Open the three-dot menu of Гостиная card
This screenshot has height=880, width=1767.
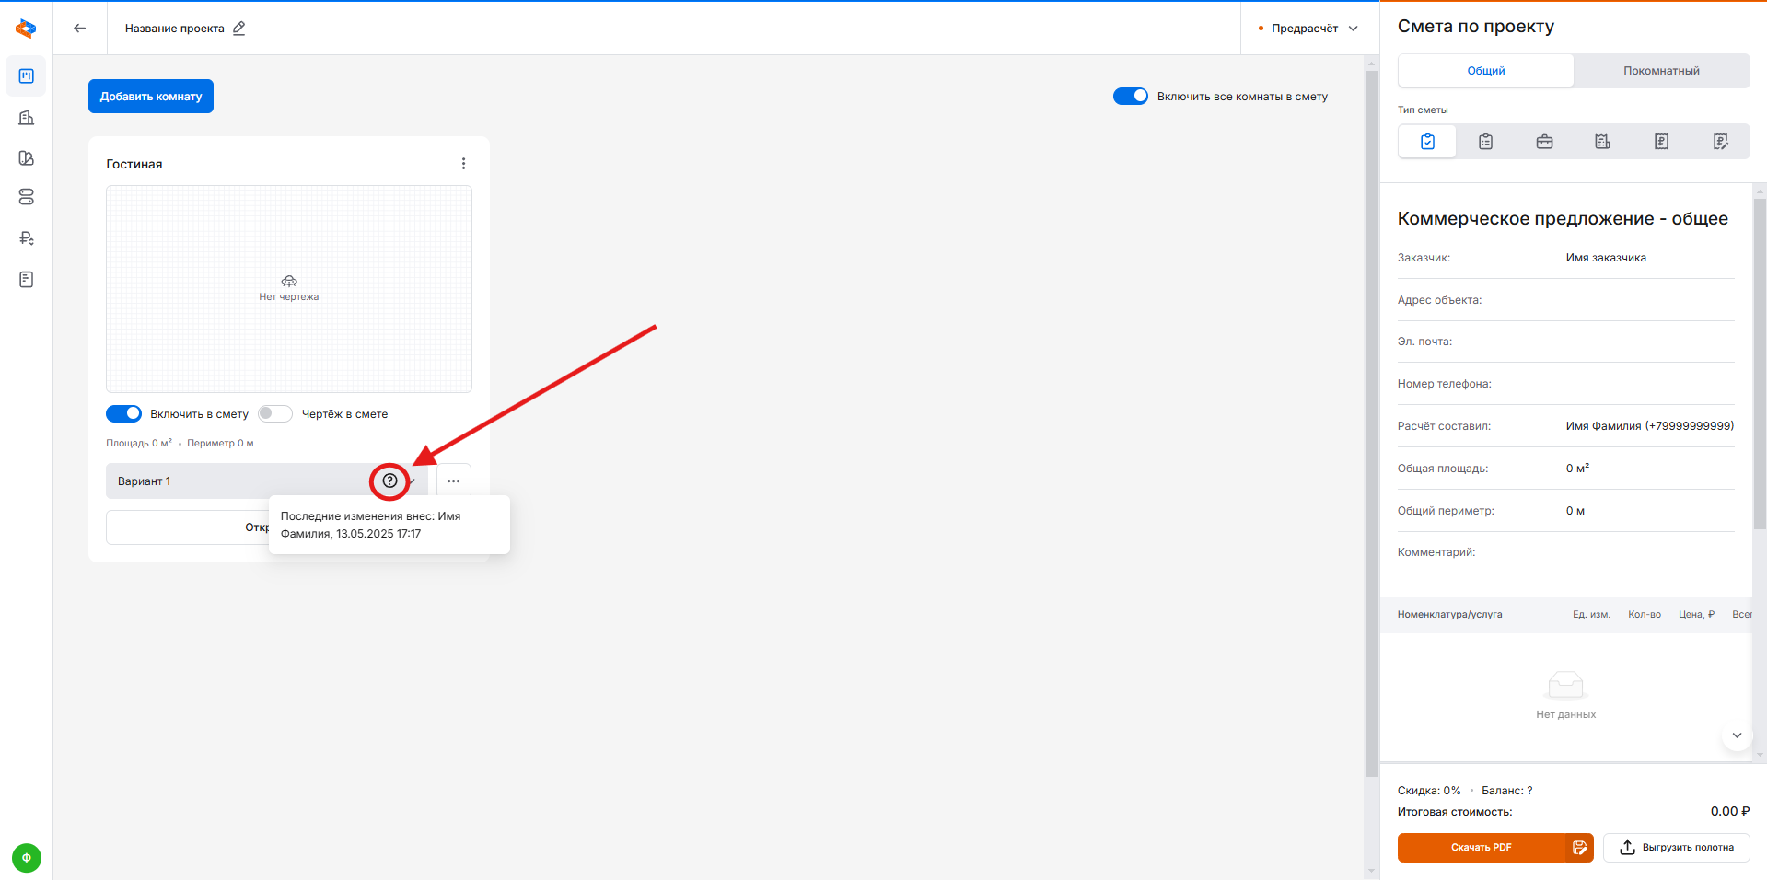click(463, 164)
